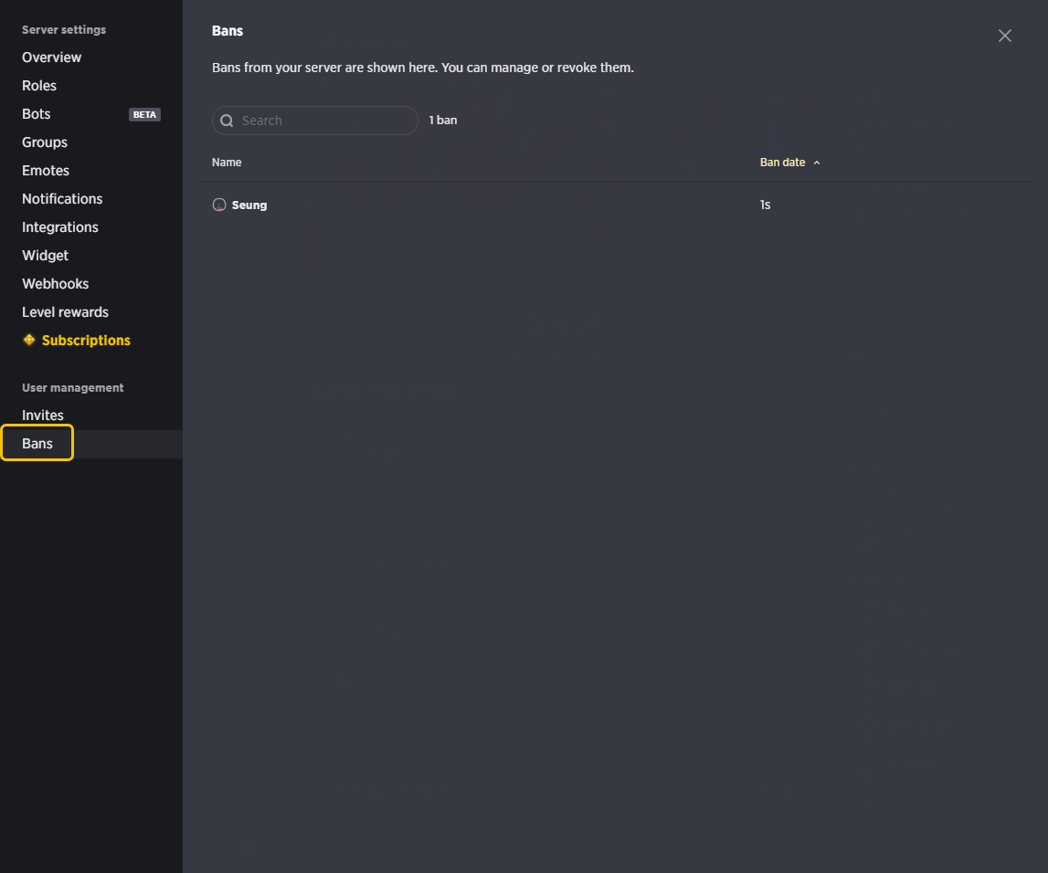Go to Roles settings
The height and width of the screenshot is (873, 1048).
tap(38, 86)
